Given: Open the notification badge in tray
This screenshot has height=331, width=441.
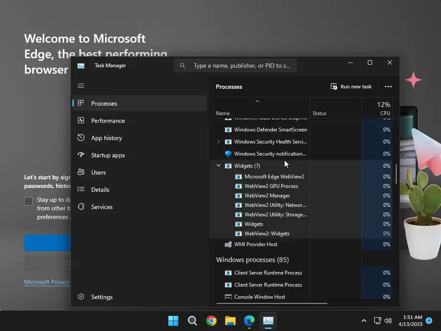Looking at the screenshot, I should point(429,321).
